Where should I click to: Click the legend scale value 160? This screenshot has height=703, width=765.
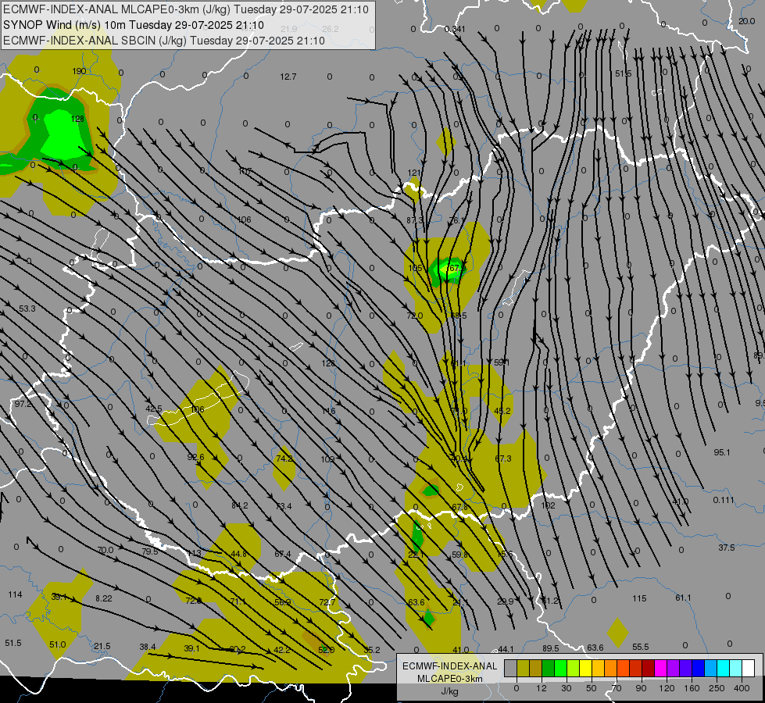[692, 688]
